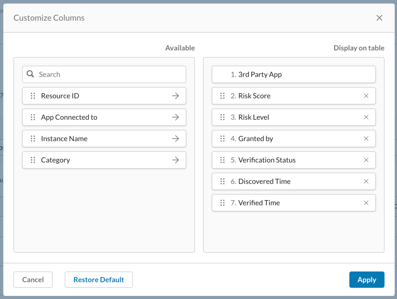This screenshot has height=299, width=397.
Task: Click the Display on table heading
Action: click(x=359, y=48)
